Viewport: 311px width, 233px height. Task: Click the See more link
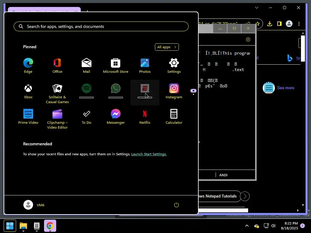(285, 88)
